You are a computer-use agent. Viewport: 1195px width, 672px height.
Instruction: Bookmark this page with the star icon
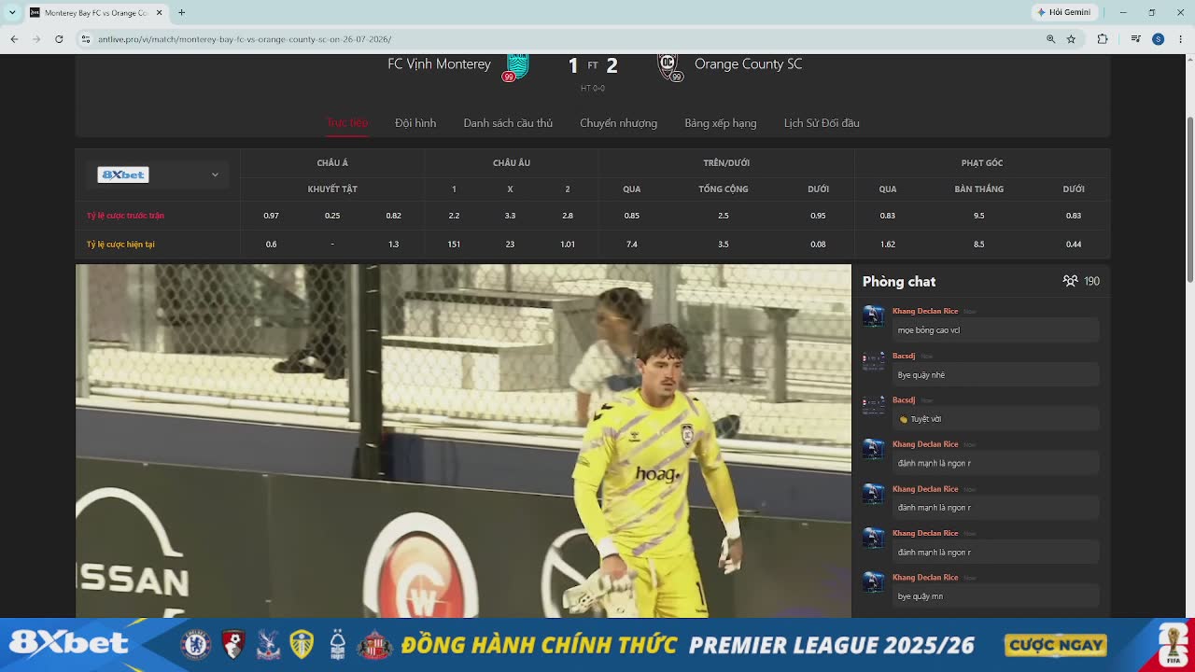pyautogui.click(x=1071, y=39)
